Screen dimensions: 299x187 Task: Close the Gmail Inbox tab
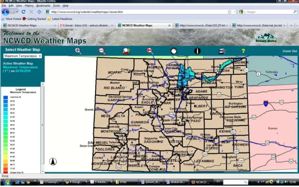point(112,25)
